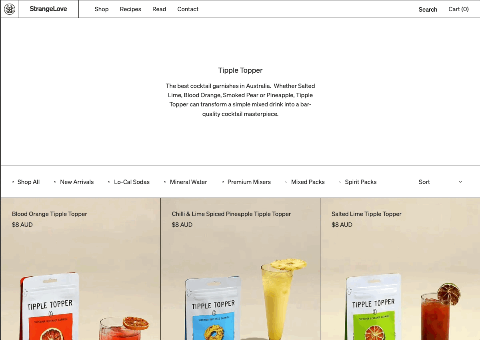Select the Mixed Packs category
Viewport: 480px width, 340px height.
coord(308,182)
